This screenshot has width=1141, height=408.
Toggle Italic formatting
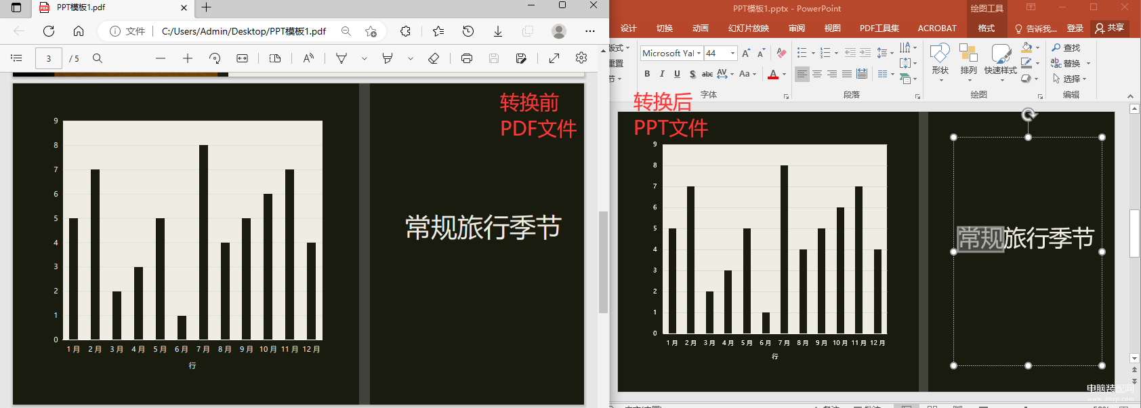[x=662, y=74]
